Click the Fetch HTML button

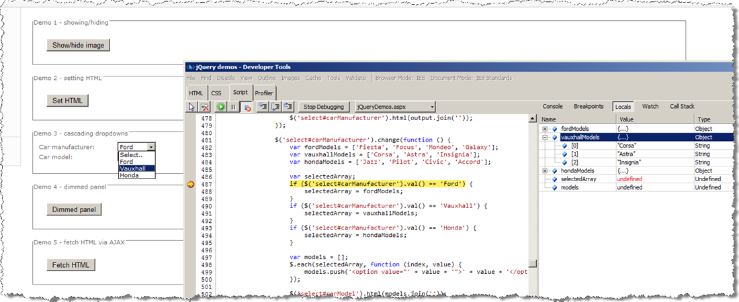point(71,265)
